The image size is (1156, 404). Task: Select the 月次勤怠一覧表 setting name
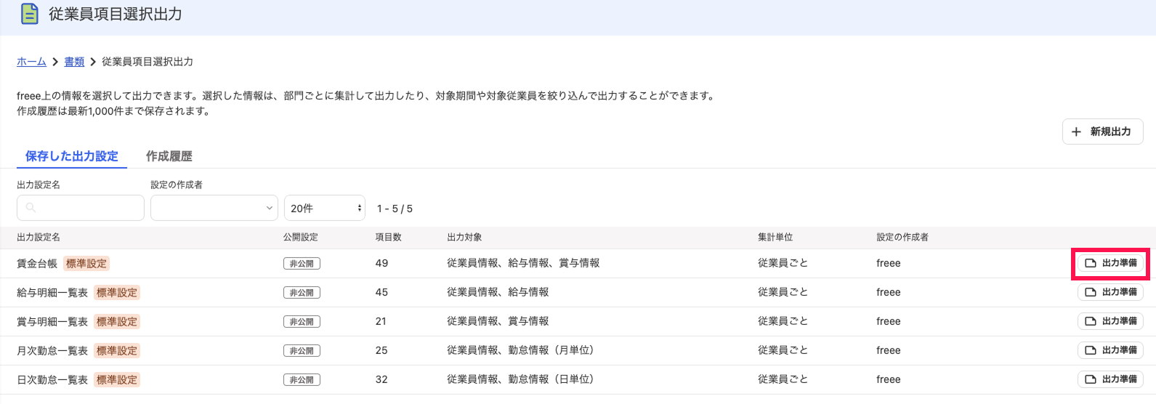(x=52, y=351)
